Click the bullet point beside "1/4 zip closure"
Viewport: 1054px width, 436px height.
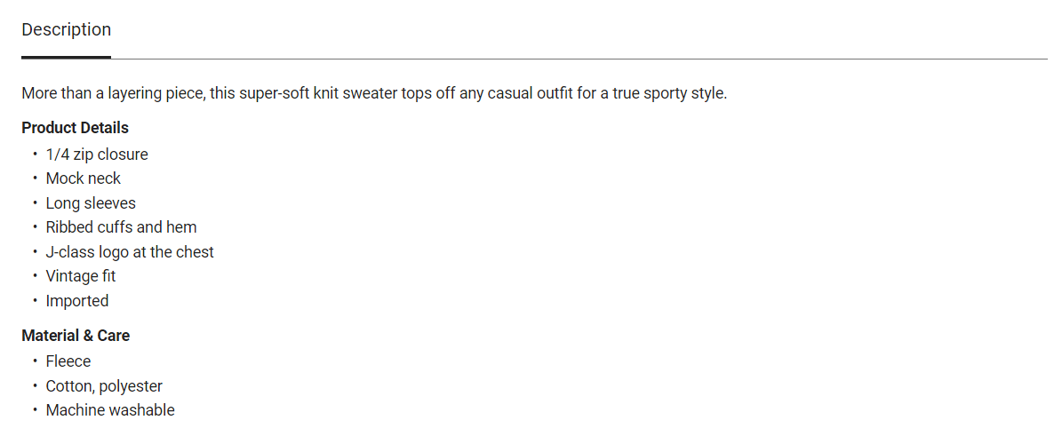(x=35, y=155)
